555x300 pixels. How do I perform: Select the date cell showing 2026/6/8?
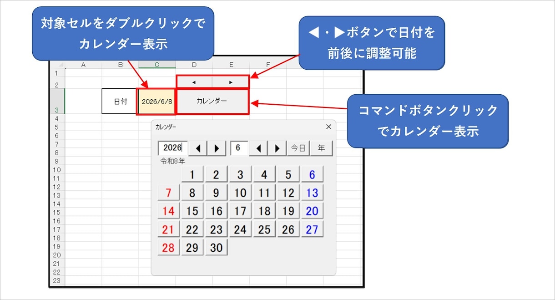click(156, 102)
